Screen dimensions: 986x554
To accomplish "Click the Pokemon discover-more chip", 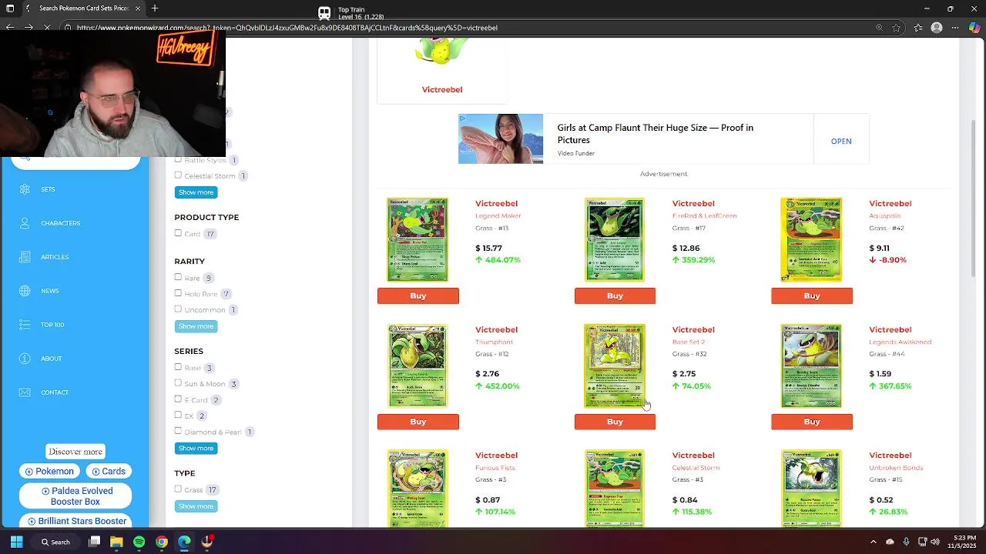I will click(49, 471).
